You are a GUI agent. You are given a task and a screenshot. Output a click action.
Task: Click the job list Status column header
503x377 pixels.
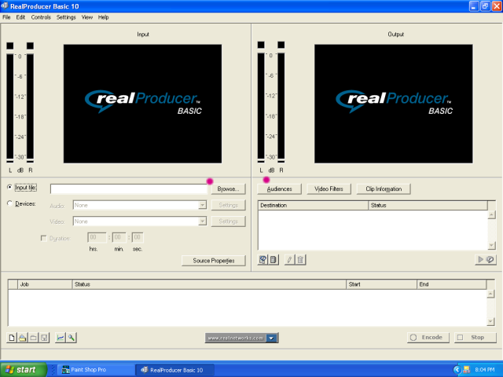209,284
